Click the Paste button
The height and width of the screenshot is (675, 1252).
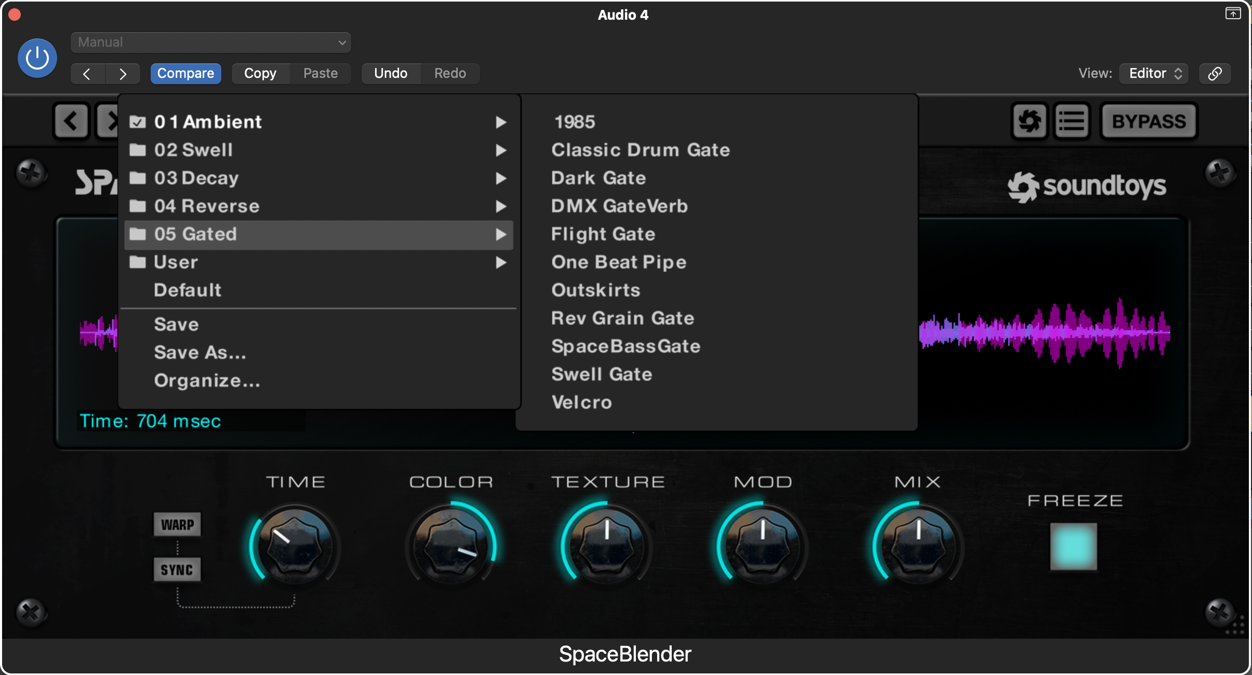321,73
